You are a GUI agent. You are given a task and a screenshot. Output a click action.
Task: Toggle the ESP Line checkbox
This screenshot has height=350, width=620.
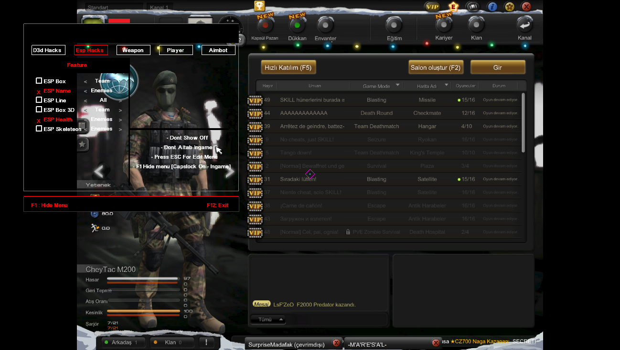click(x=39, y=100)
